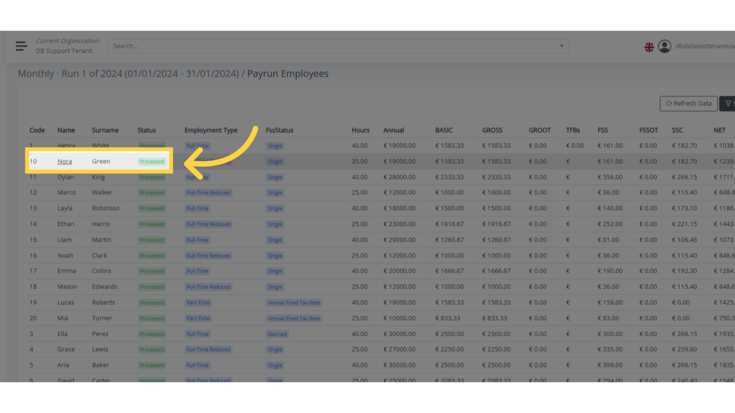Click the Processed status badge for Dylan King
This screenshot has width=735, height=413.
point(152,177)
